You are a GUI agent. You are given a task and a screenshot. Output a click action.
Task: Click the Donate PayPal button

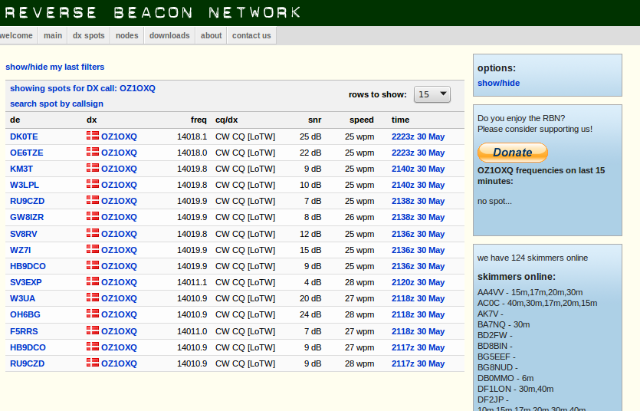point(513,153)
